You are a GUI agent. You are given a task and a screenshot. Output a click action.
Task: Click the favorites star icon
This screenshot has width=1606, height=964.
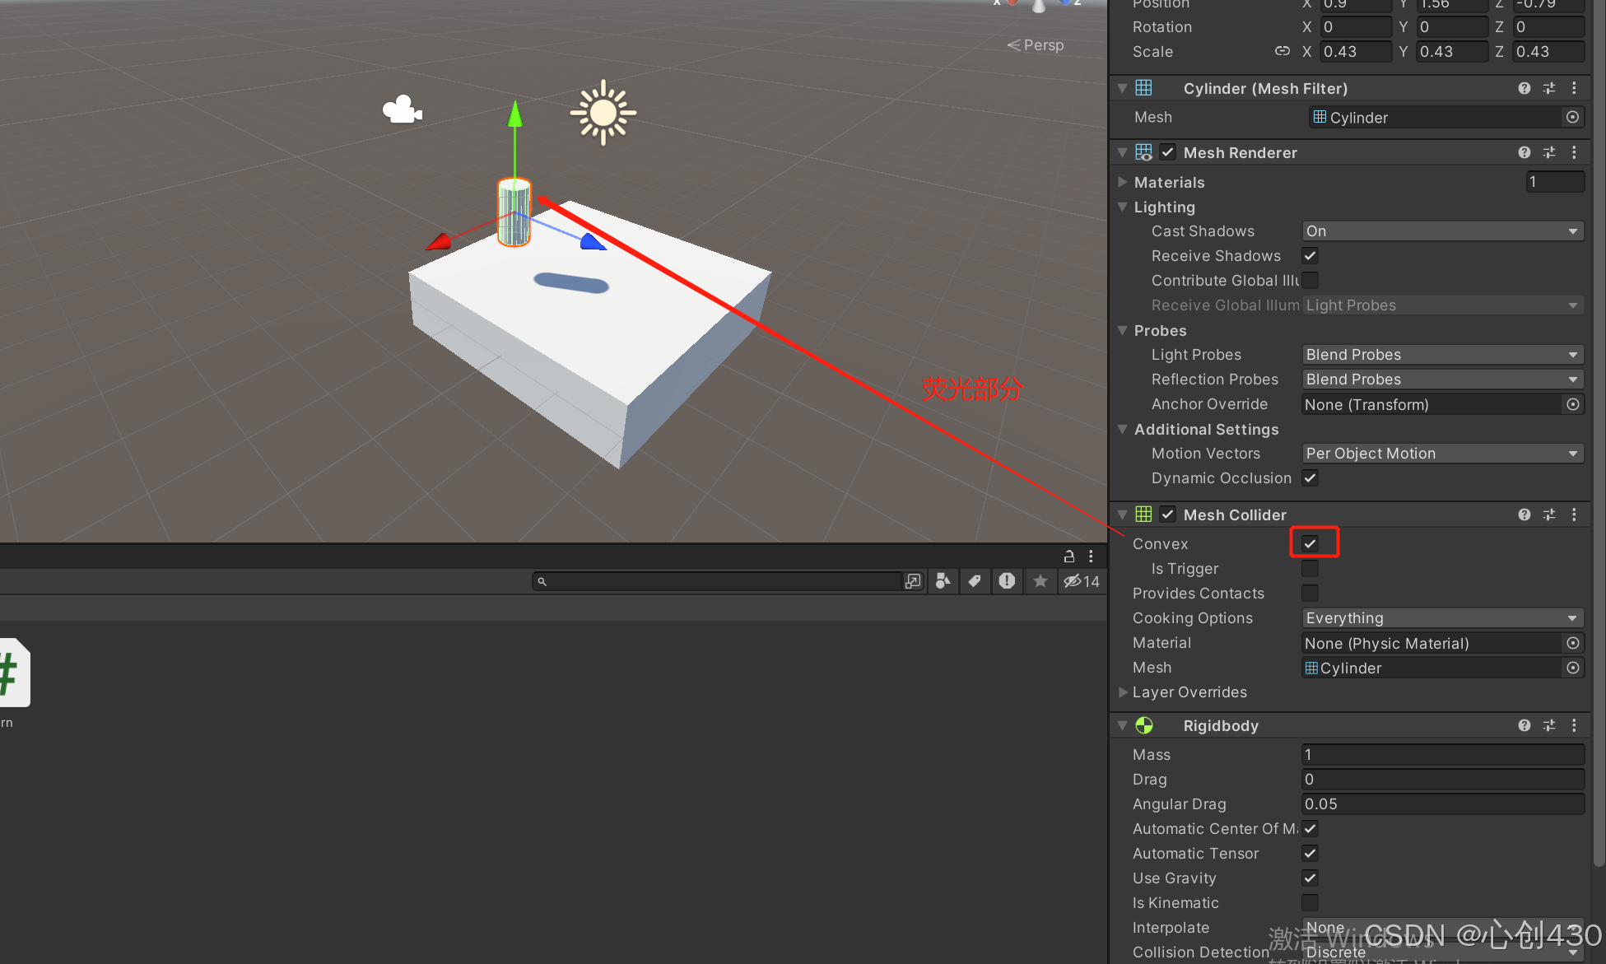click(1040, 581)
